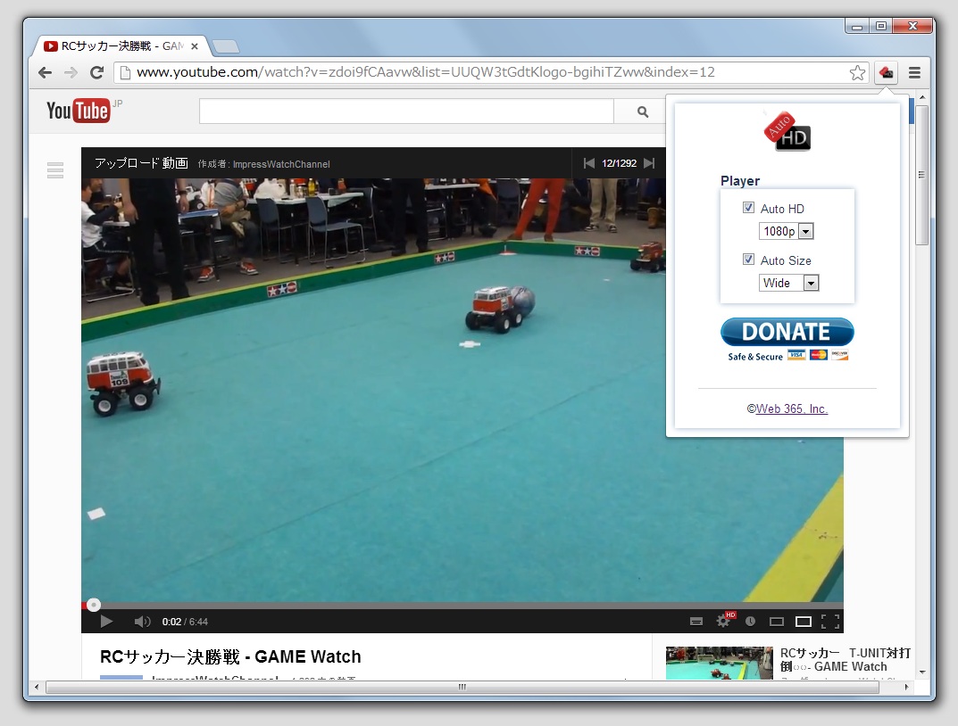This screenshot has height=726, width=958.
Task: Open the Wide player size dropdown
Action: 809,283
